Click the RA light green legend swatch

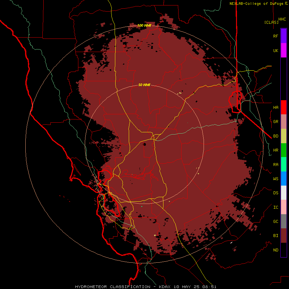[x=284, y=164]
